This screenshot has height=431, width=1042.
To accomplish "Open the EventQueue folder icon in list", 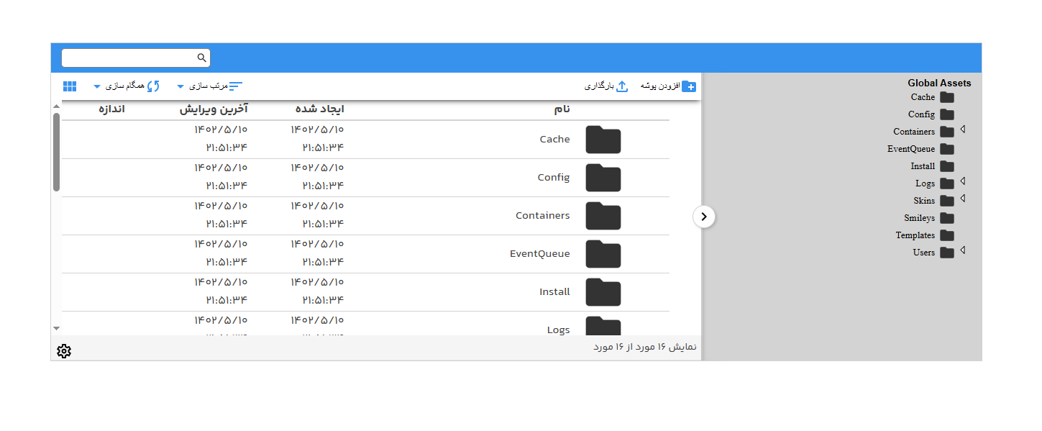I will pyautogui.click(x=603, y=254).
